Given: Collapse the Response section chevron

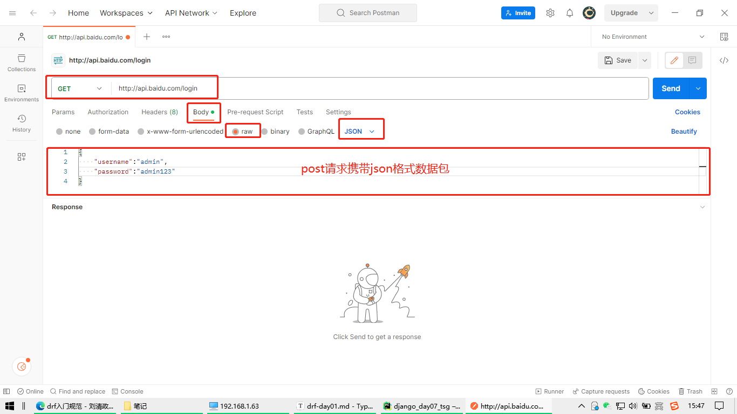Looking at the screenshot, I should click(x=702, y=207).
